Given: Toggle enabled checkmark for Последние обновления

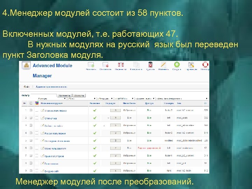Looking at the screenshot, I should tap(94, 141).
